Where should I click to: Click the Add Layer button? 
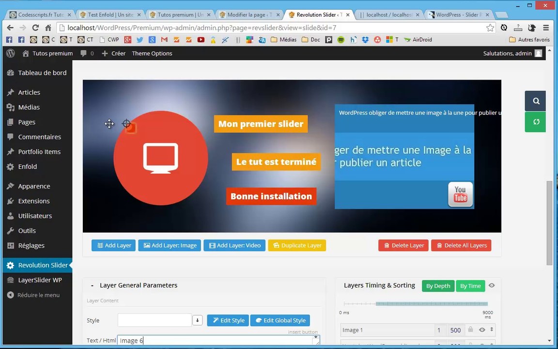coord(113,245)
